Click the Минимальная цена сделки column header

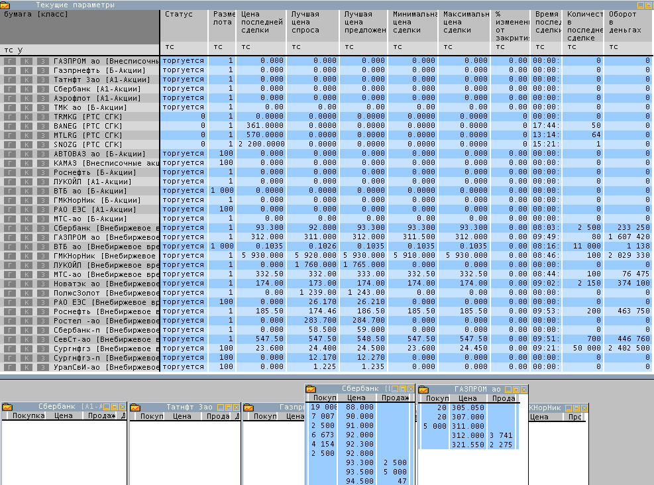(413, 26)
